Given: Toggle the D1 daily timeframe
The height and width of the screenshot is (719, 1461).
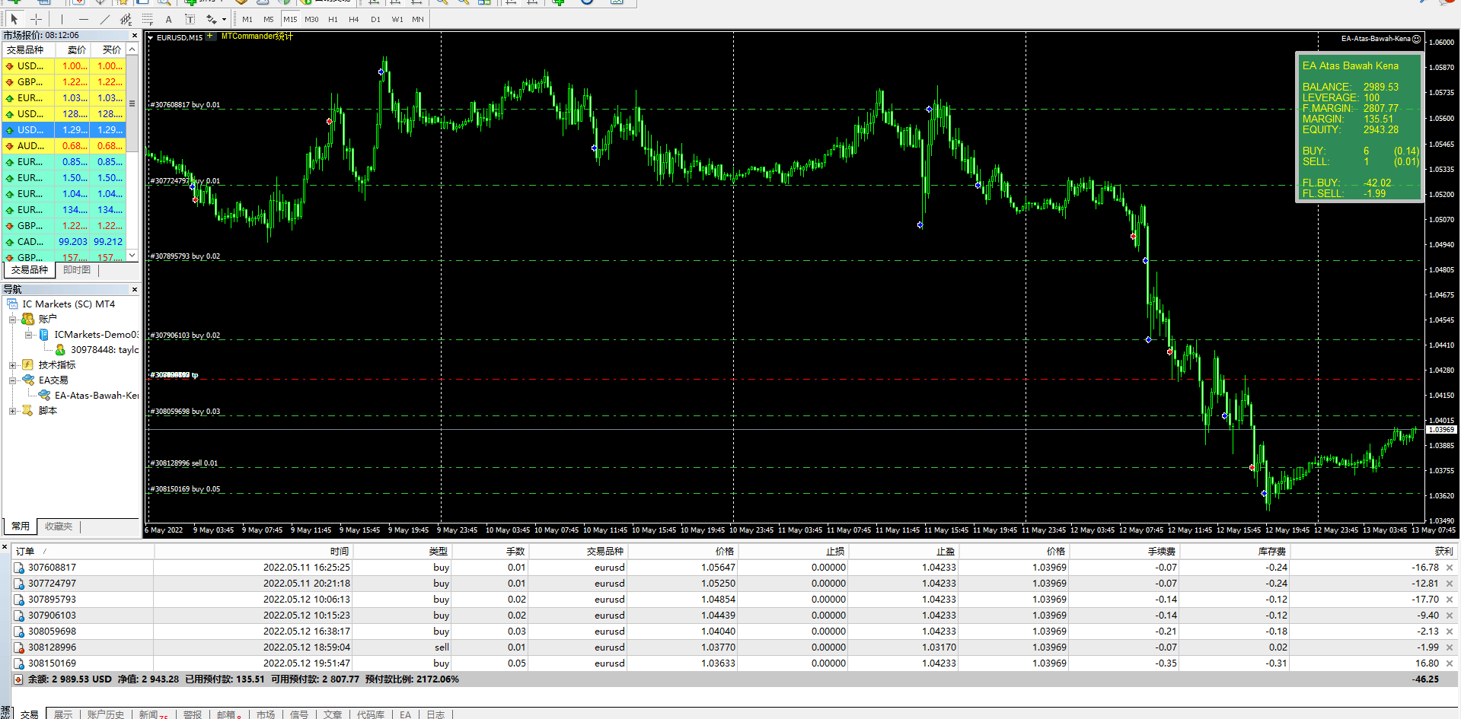Looking at the screenshot, I should [375, 19].
